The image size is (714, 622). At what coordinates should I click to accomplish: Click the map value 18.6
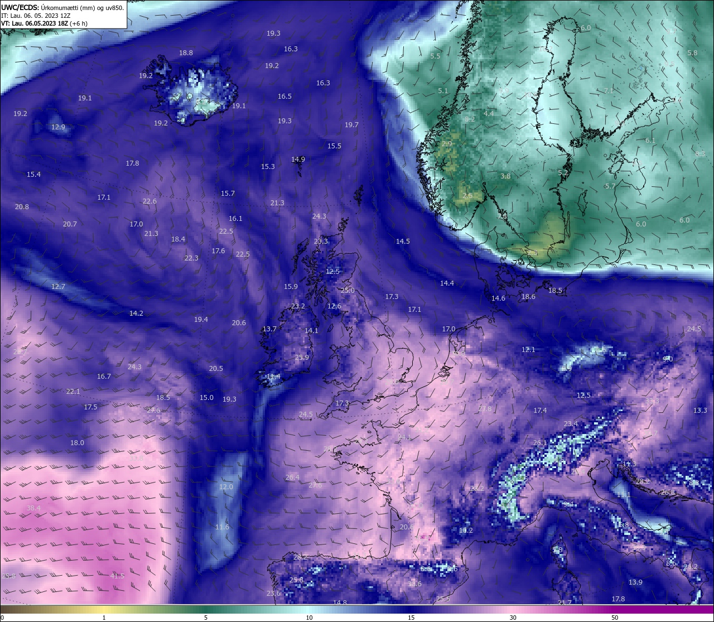(x=528, y=297)
